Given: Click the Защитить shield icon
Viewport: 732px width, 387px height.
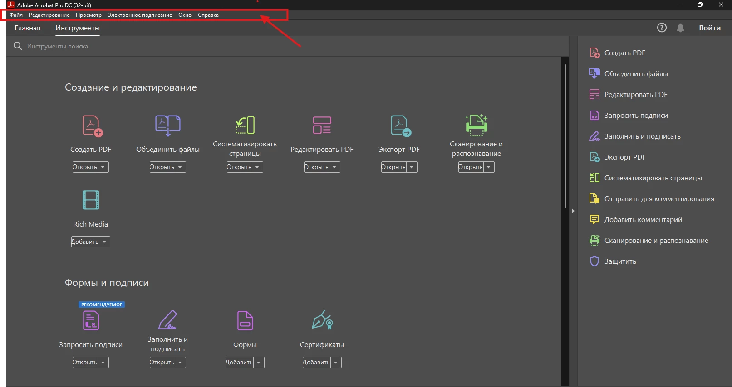Looking at the screenshot, I should pyautogui.click(x=594, y=261).
